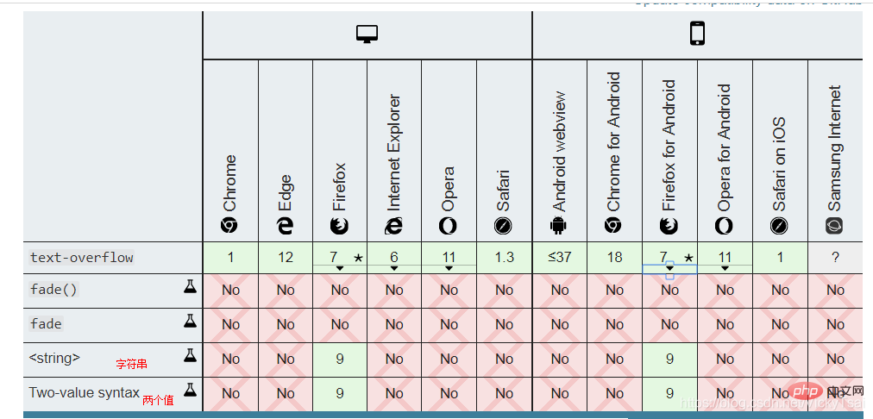Click the mobile phone icon header
Screen dimensions: 873x419
tap(697, 34)
